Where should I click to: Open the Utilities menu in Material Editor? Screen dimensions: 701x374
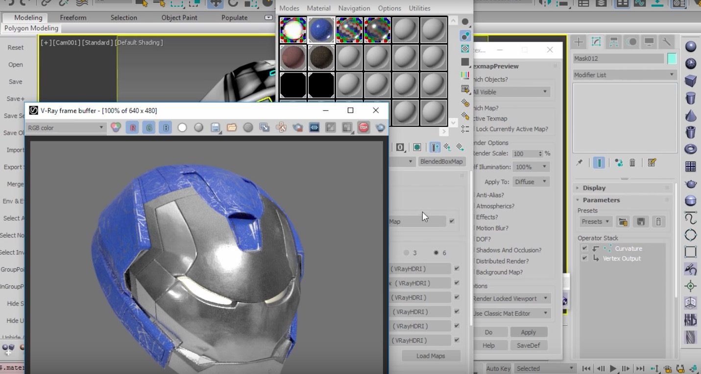point(419,8)
